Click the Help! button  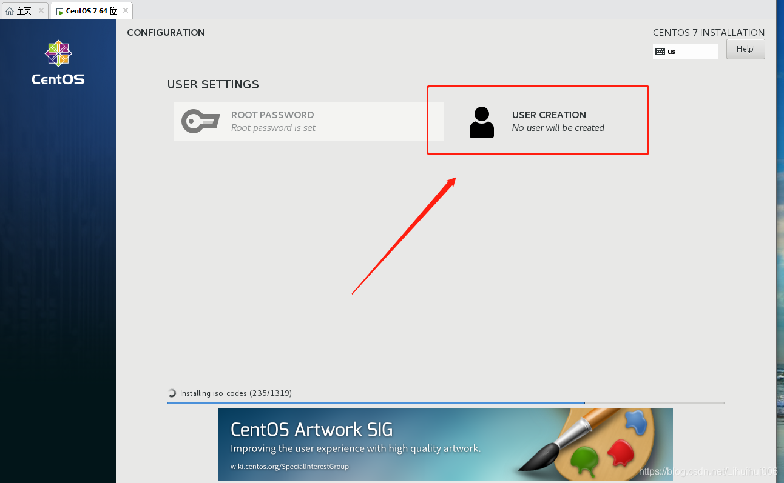[745, 49]
